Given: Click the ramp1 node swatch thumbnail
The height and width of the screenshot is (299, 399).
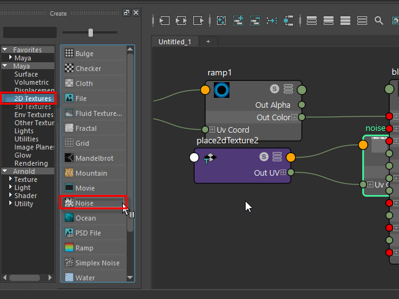Looking at the screenshot, I should [x=222, y=90].
